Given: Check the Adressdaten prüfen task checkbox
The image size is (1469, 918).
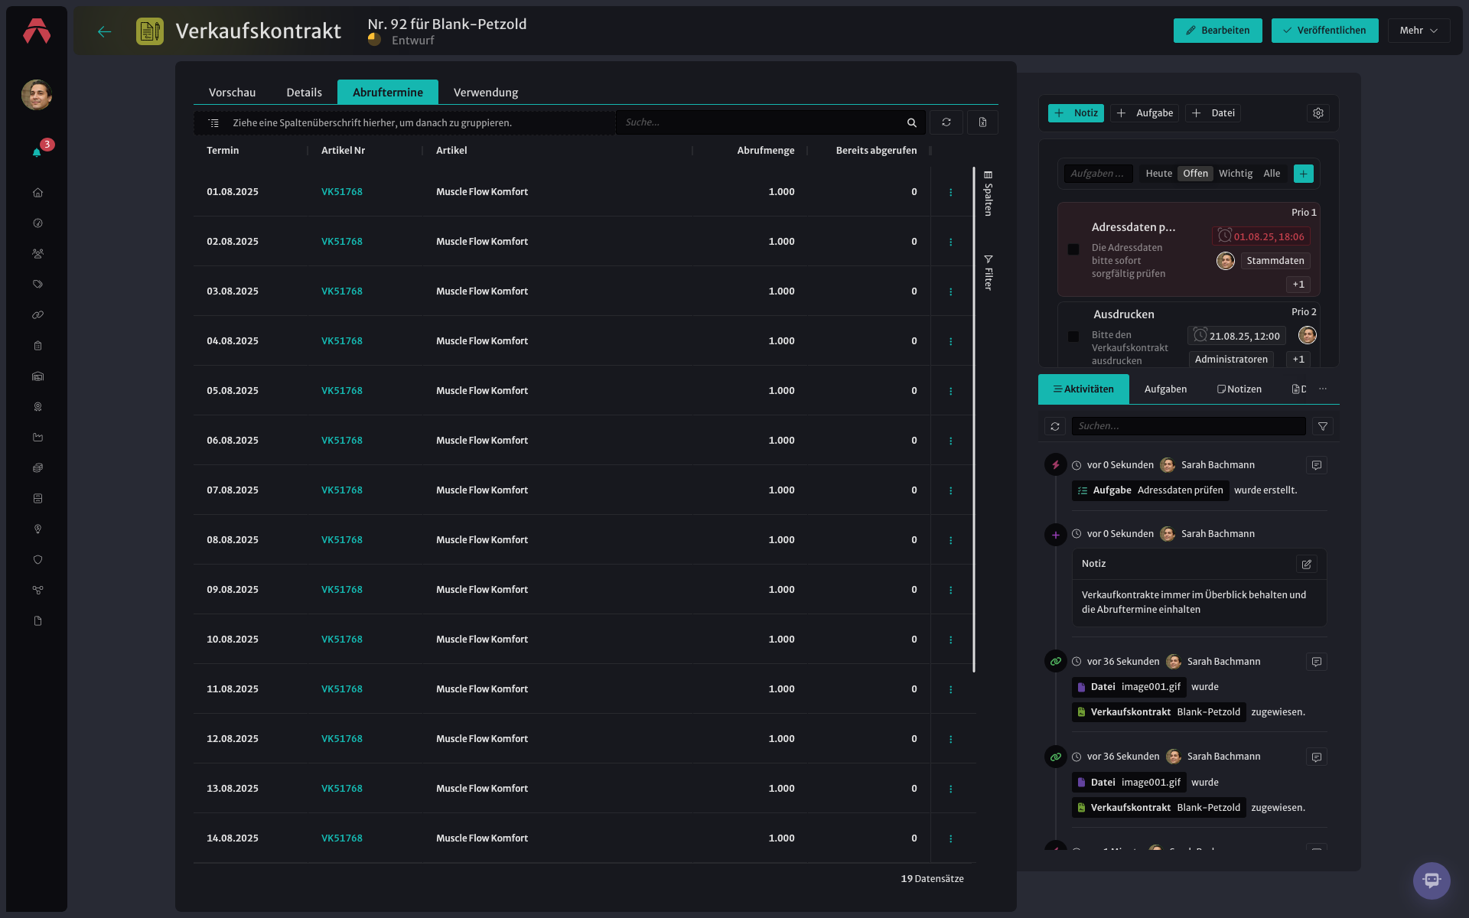Looking at the screenshot, I should coord(1073,249).
